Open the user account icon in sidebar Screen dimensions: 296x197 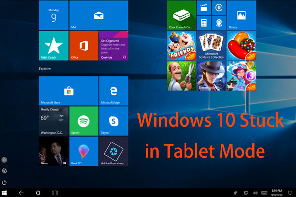click(x=4, y=160)
